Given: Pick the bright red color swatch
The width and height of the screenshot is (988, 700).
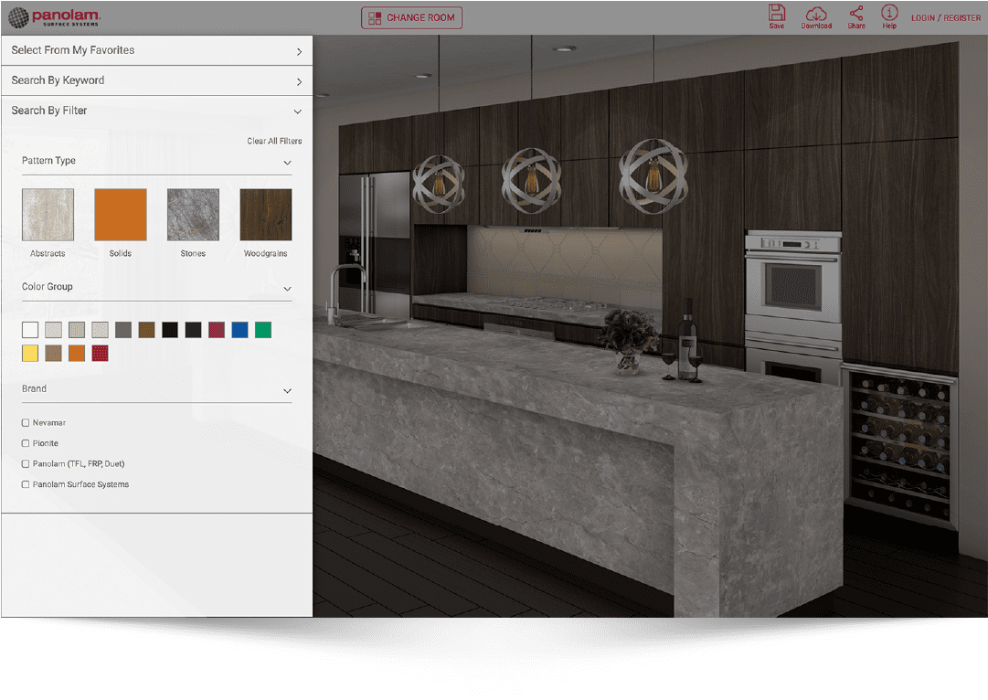Looking at the screenshot, I should point(101,353).
